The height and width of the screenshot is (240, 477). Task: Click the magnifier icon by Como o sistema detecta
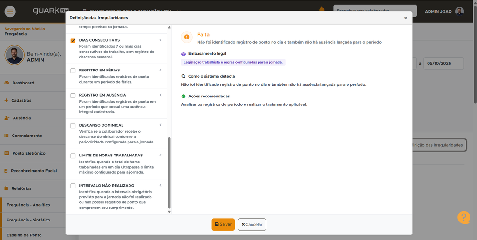tap(184, 76)
